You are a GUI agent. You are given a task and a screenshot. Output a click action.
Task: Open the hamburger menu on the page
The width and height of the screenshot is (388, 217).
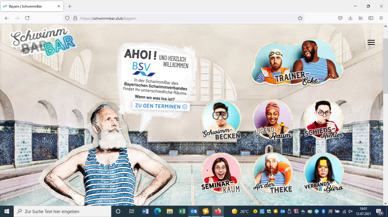tap(371, 42)
